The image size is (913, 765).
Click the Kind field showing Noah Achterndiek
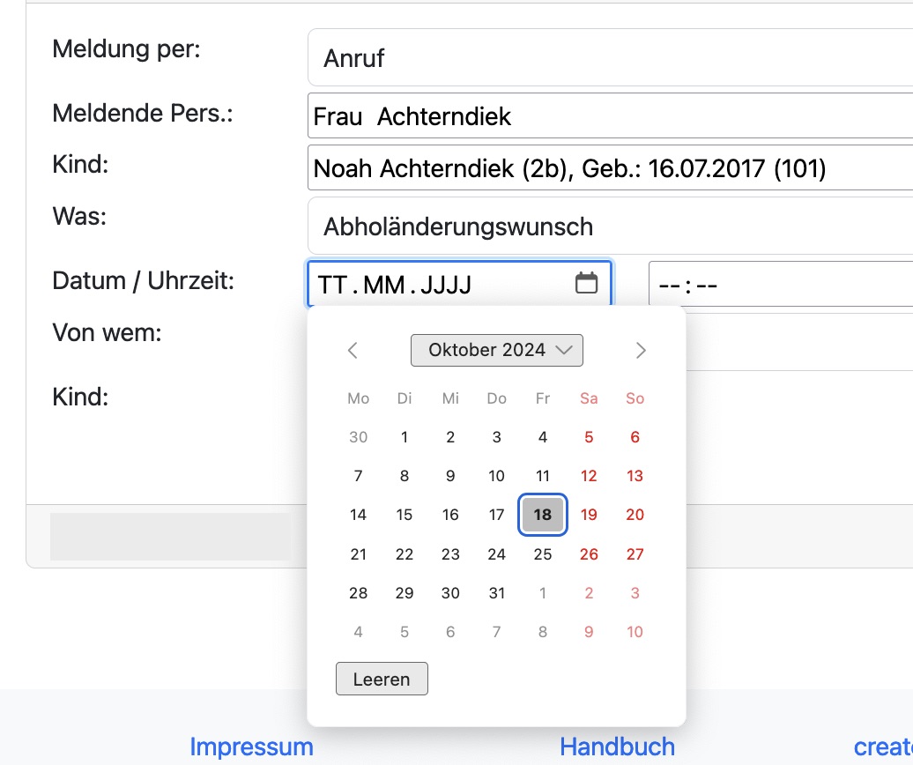click(x=529, y=167)
